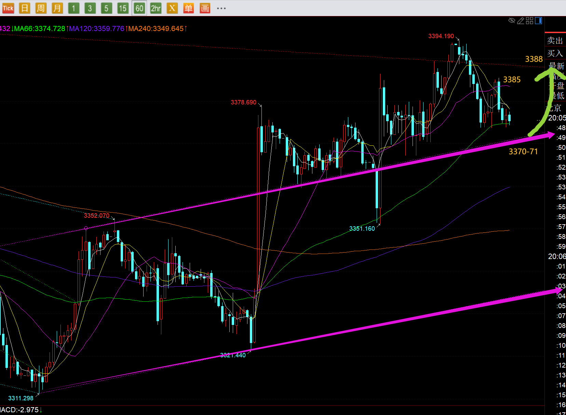The image size is (566, 415).
Task: Toggle the right side panel icon
Action: [538, 21]
